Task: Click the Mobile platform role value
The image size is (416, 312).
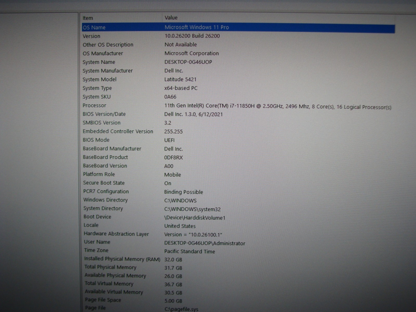Action: 173,175
